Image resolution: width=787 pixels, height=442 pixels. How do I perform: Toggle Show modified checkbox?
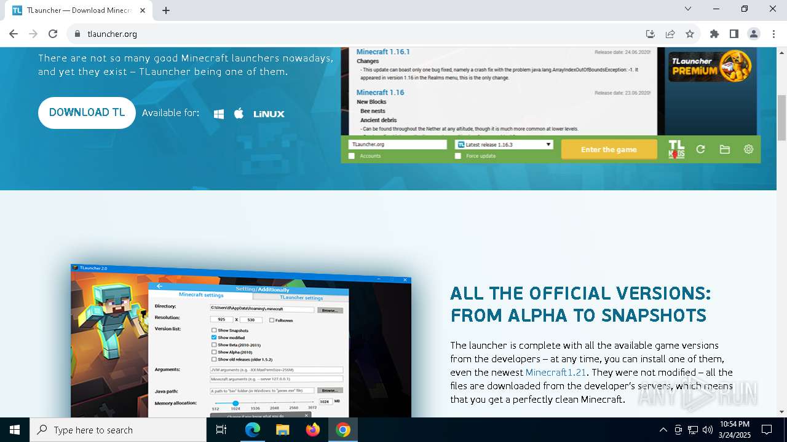click(x=214, y=338)
